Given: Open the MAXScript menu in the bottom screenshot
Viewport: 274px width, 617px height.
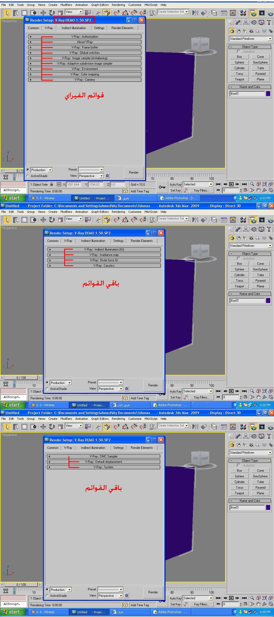Looking at the screenshot, I should pos(151,419).
